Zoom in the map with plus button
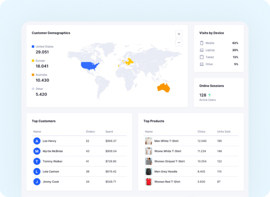The image size is (270, 197). coord(179,34)
